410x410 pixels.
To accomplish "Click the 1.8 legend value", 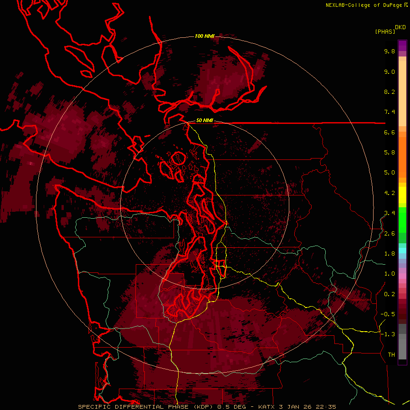I will (x=389, y=254).
